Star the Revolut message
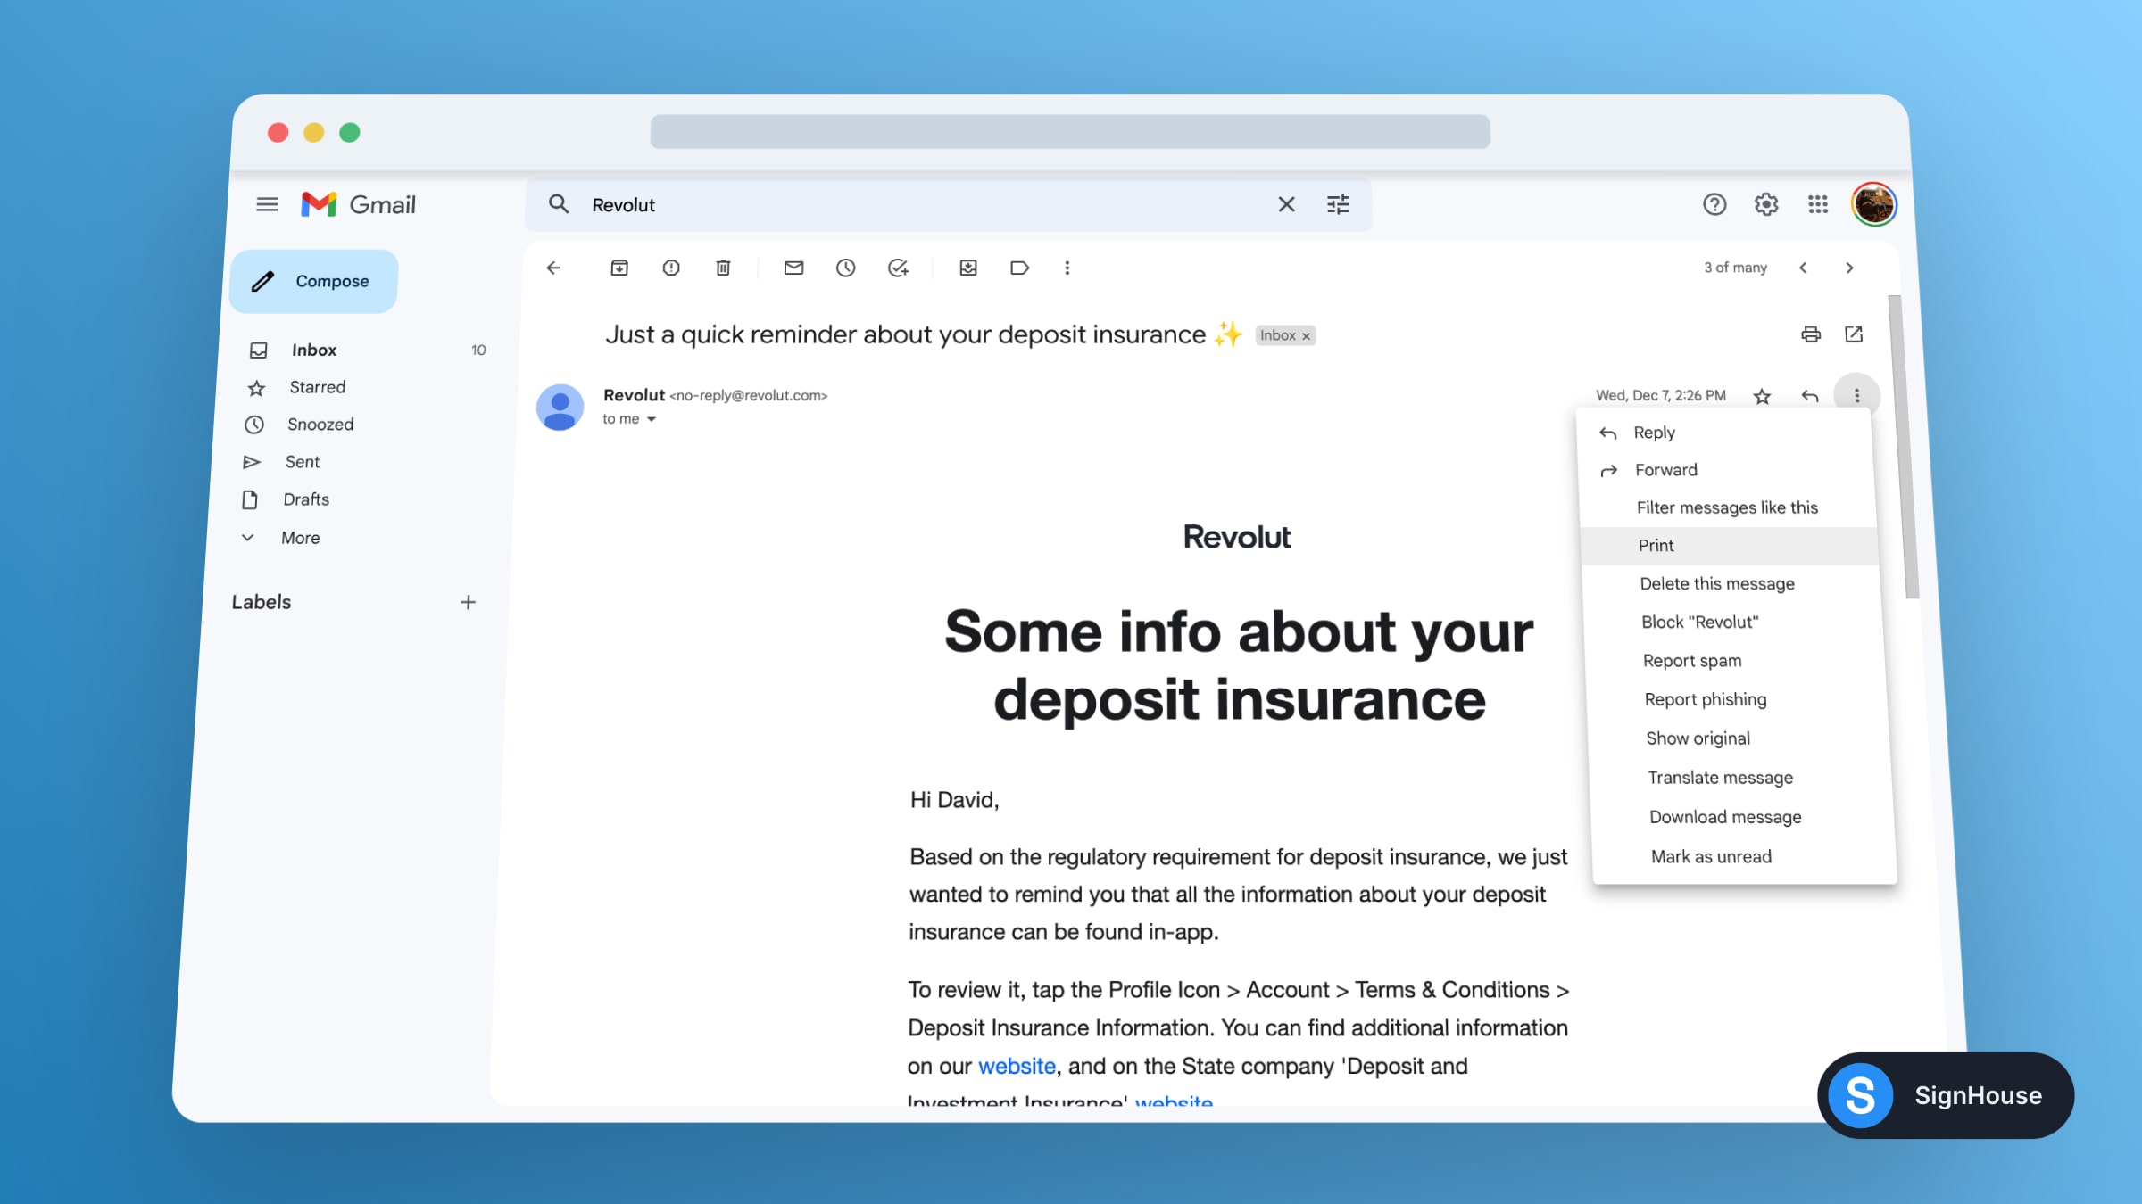2142x1204 pixels. pyautogui.click(x=1762, y=396)
